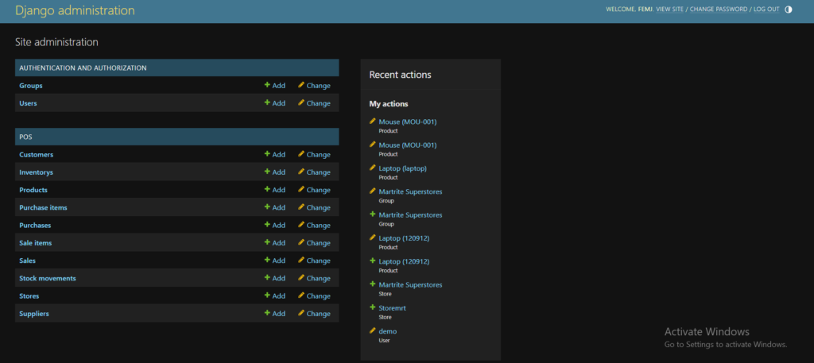Toggle the light/dark theme icon
The image size is (814, 363).
click(x=789, y=10)
